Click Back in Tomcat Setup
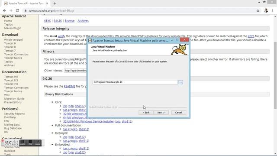This screenshot has height=156, width=277. click(x=146, y=113)
